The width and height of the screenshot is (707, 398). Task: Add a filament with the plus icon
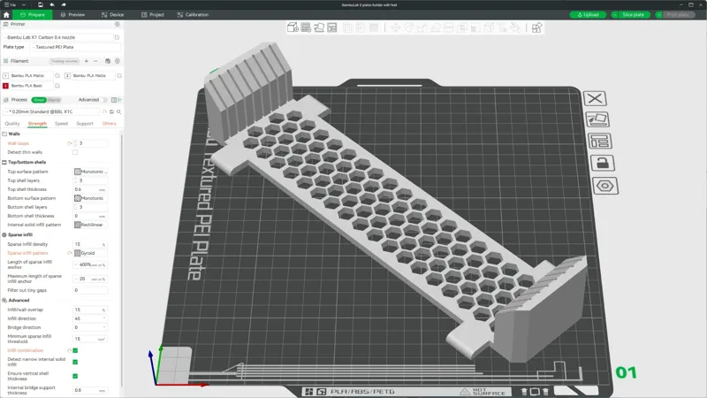click(x=87, y=61)
